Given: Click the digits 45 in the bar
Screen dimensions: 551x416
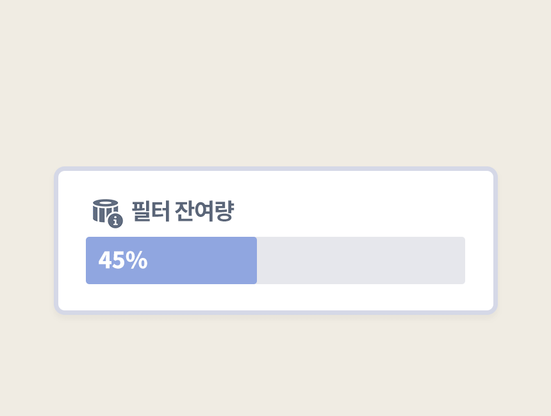Looking at the screenshot, I should [x=110, y=260].
